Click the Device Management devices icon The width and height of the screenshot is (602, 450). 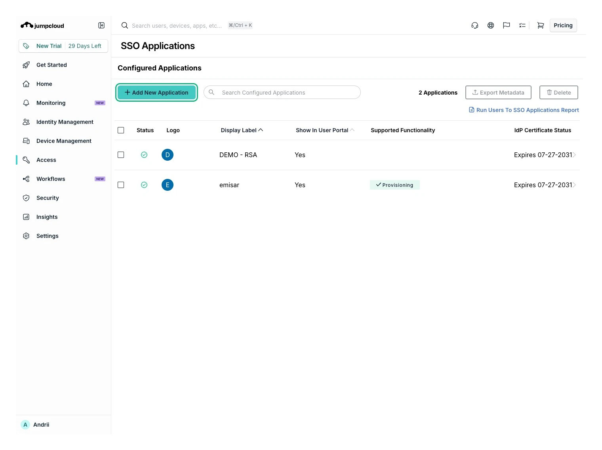(26, 141)
